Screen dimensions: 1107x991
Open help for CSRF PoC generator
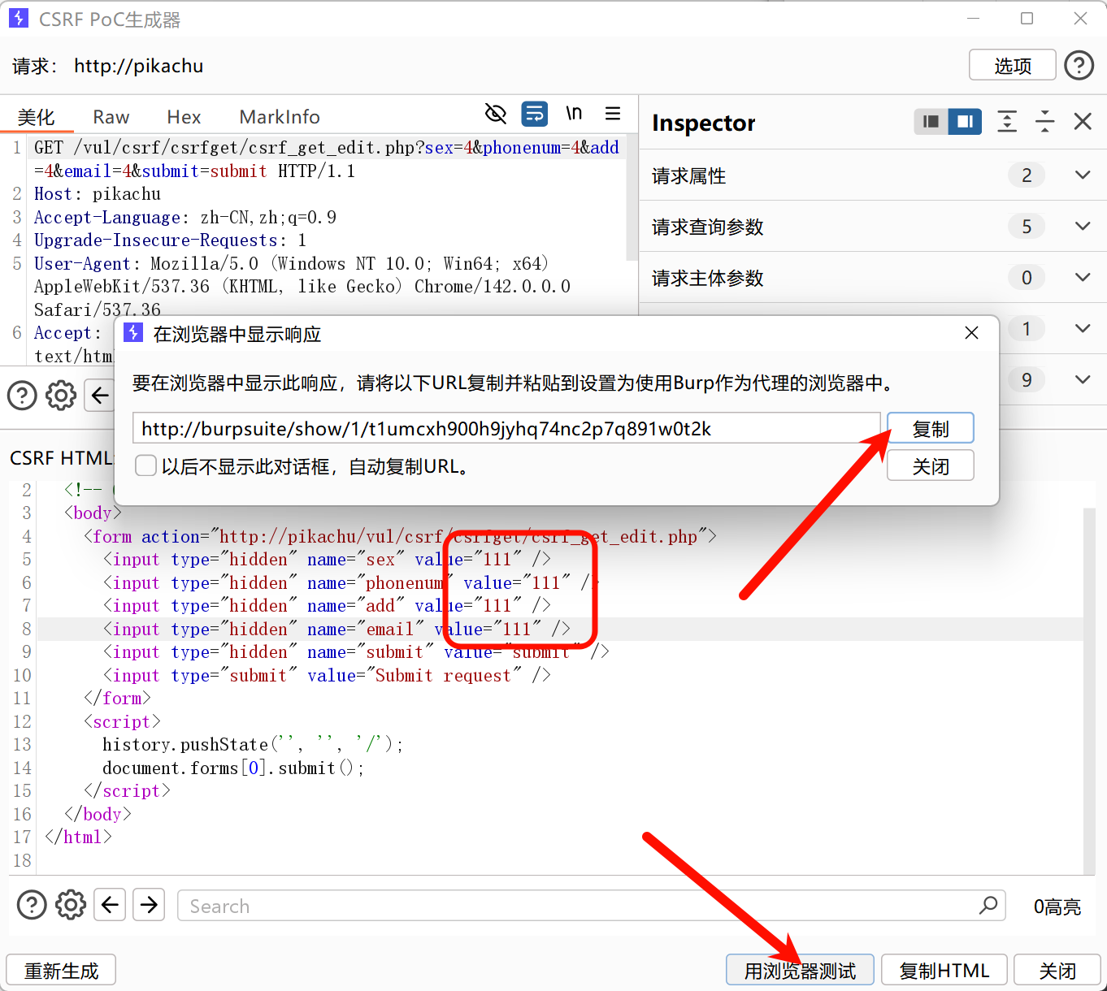tap(1079, 65)
